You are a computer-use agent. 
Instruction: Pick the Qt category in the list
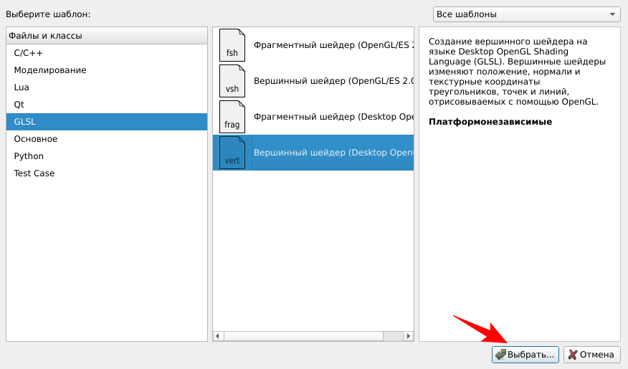coord(19,105)
